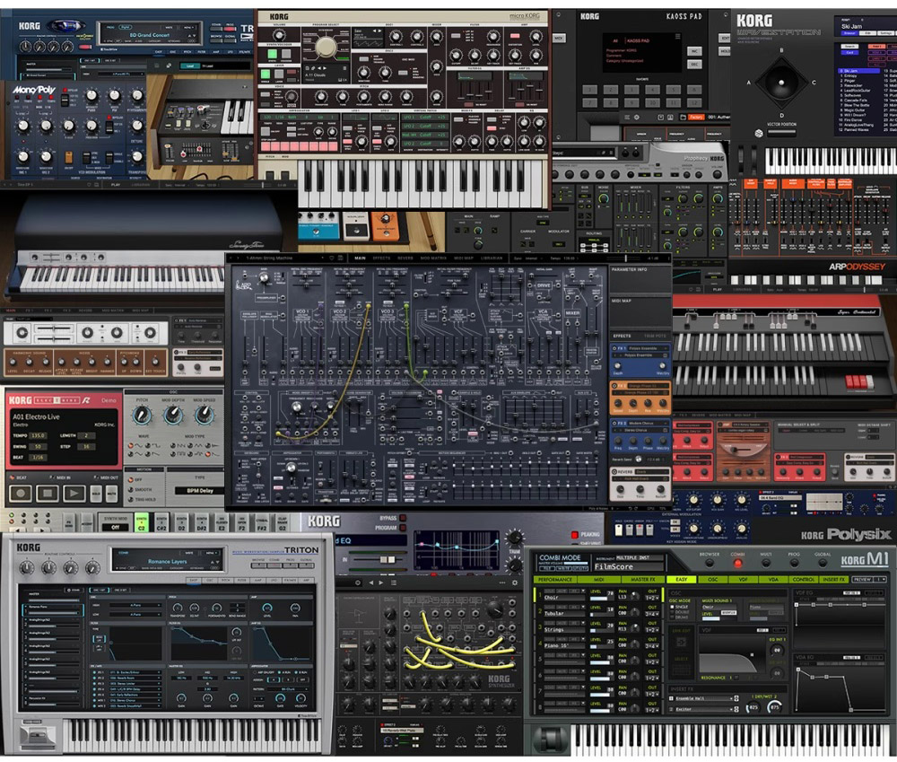
Task: Click the microKORG Program Select dial
Action: point(327,48)
